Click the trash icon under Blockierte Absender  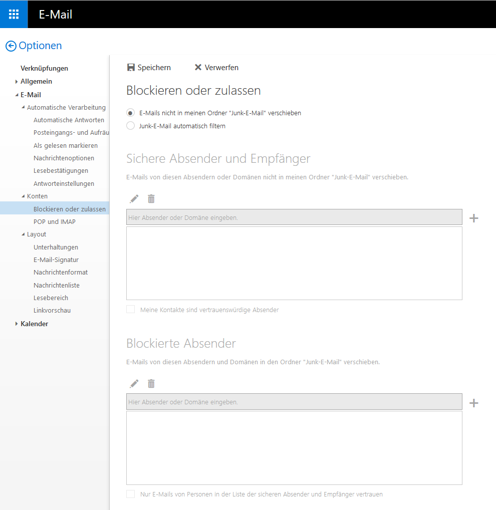click(x=151, y=384)
